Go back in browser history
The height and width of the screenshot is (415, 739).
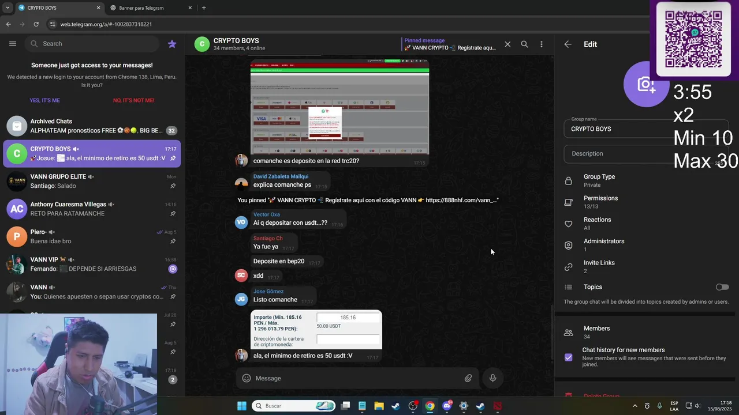(8, 24)
